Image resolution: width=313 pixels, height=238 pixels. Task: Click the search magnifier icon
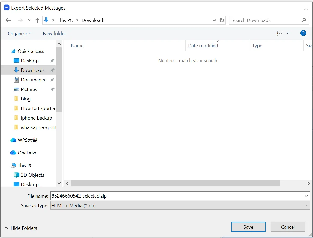(304, 20)
